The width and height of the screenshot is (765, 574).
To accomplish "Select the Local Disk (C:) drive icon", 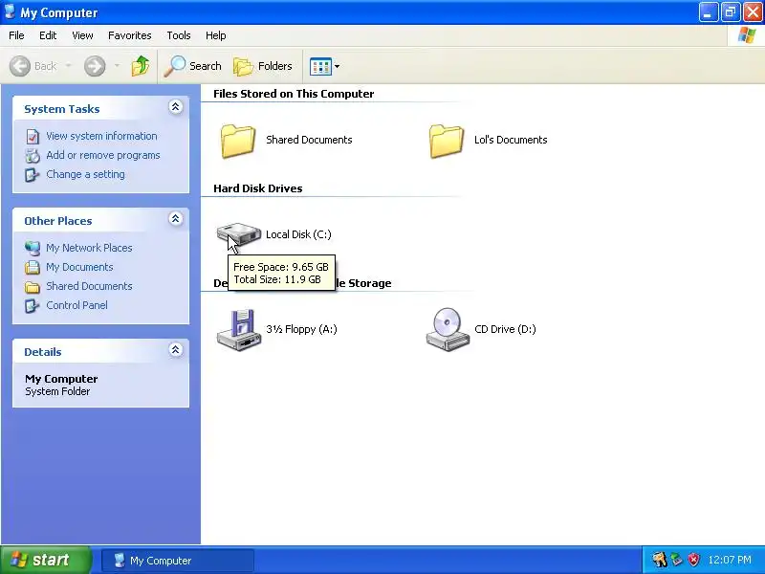I will tap(238, 234).
